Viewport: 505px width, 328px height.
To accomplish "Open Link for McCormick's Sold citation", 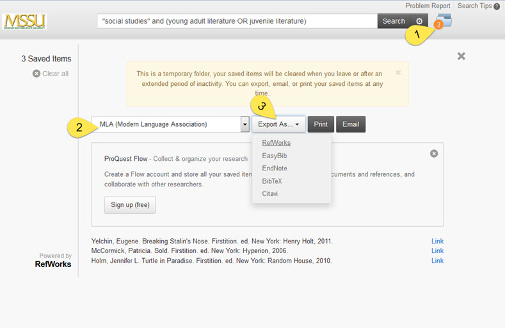I will pos(437,250).
